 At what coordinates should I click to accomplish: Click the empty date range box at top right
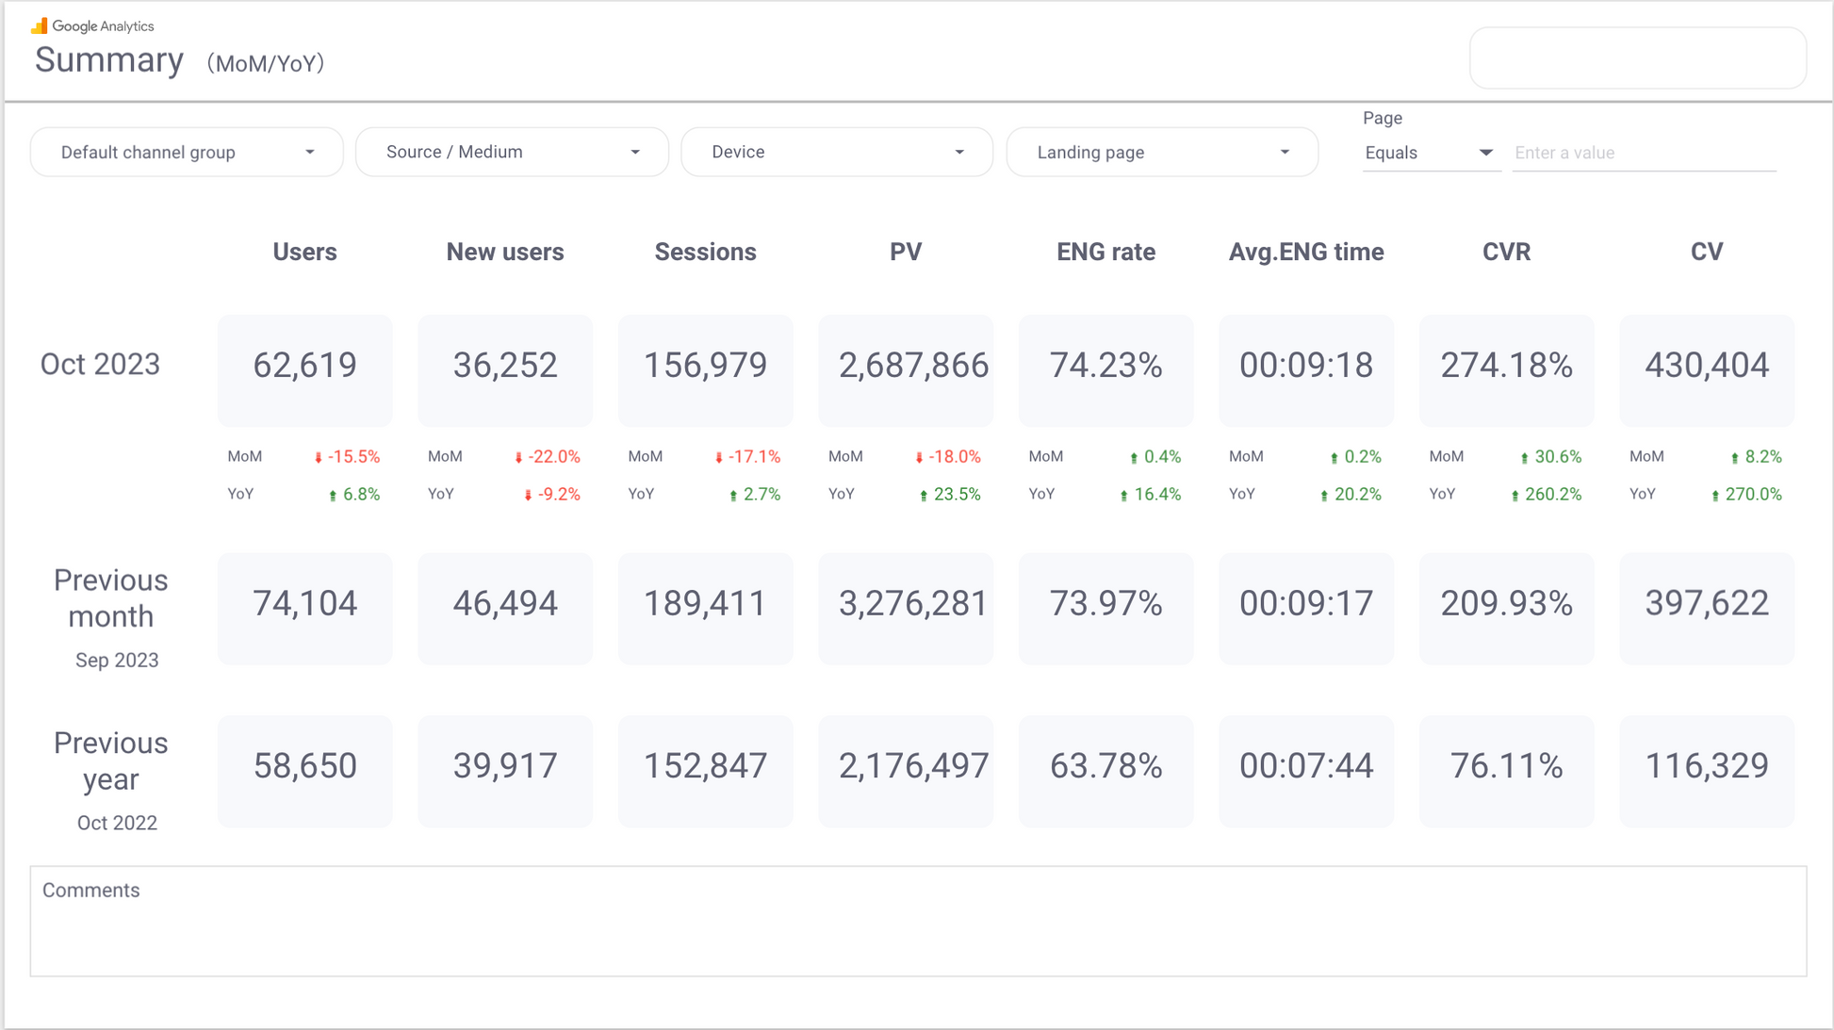coord(1637,58)
